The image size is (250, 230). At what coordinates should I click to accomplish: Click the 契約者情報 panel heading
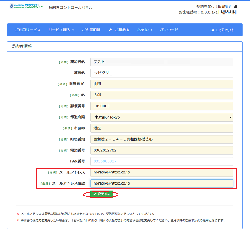click(21, 46)
